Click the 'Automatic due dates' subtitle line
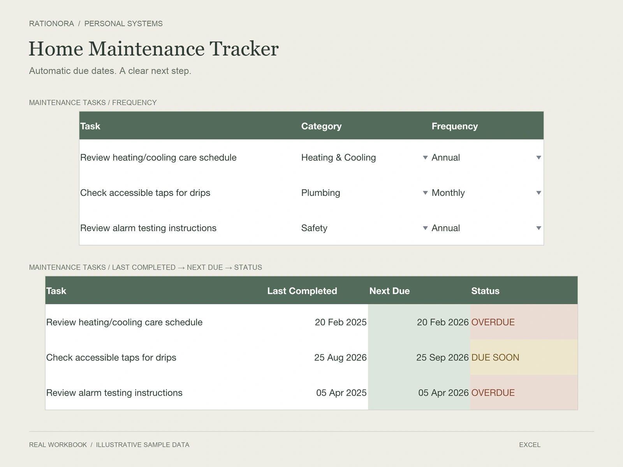The image size is (623, 467). (110, 71)
